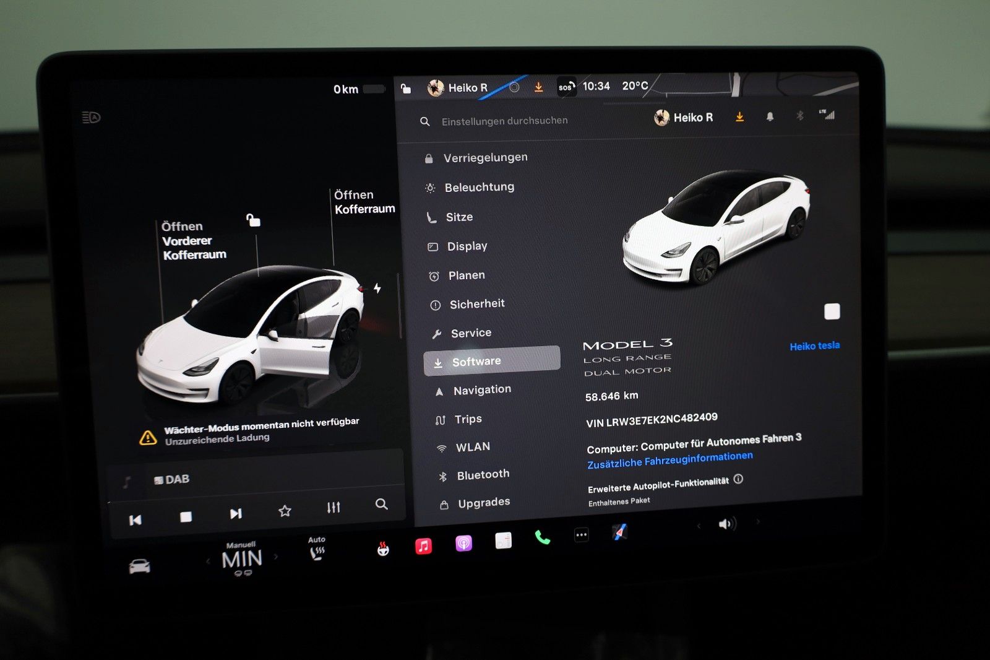
Task: Tap the SOS emergency icon
Action: 566,87
